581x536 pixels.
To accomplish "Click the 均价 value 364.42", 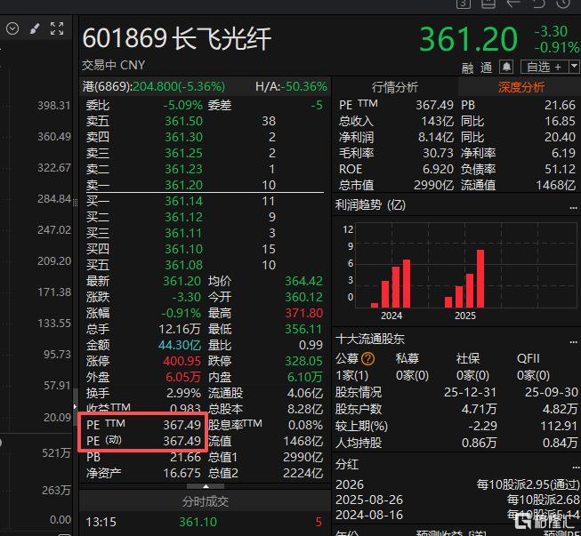I will [303, 281].
